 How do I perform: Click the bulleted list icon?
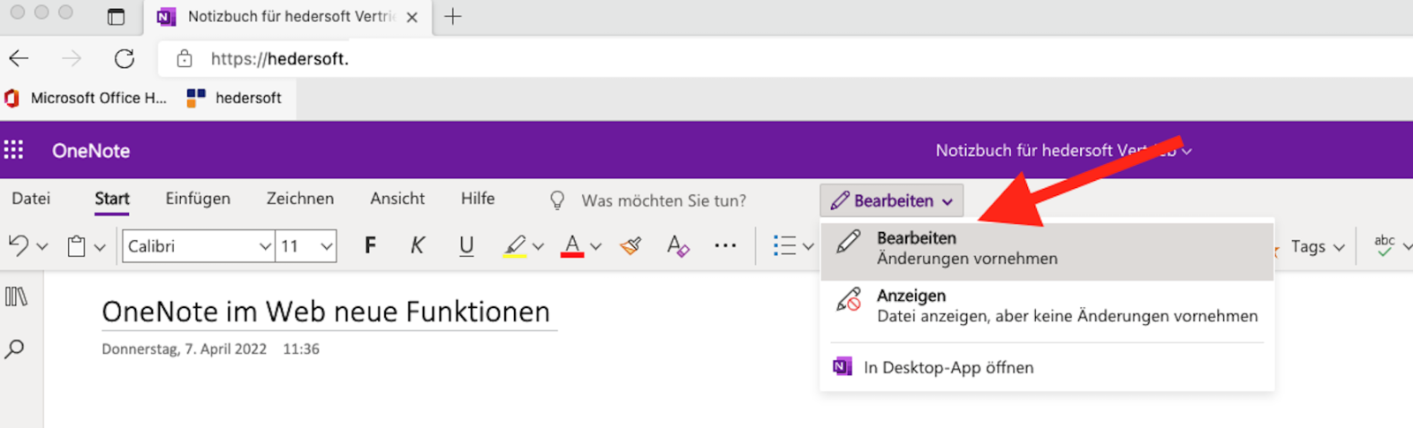(784, 245)
